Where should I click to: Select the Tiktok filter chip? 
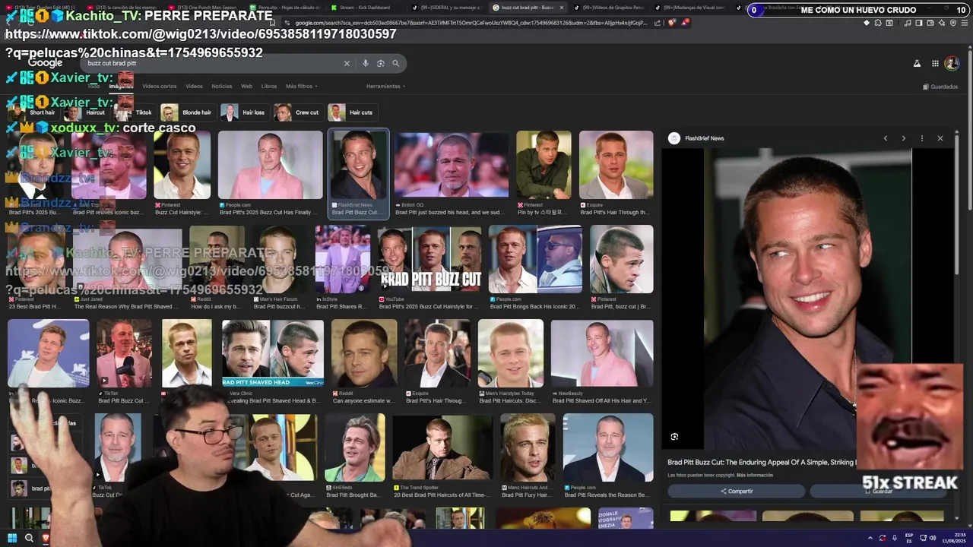tap(135, 112)
